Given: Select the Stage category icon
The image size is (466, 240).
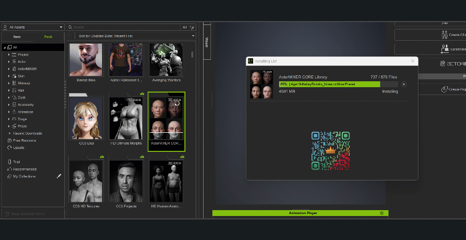Looking at the screenshot, I should click(x=14, y=119).
